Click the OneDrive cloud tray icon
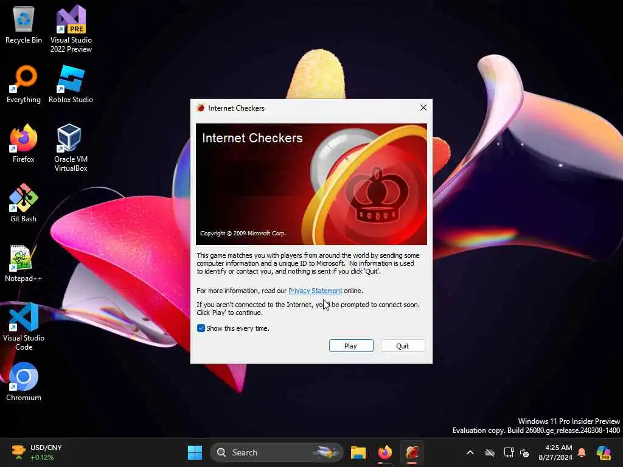 [x=490, y=452]
